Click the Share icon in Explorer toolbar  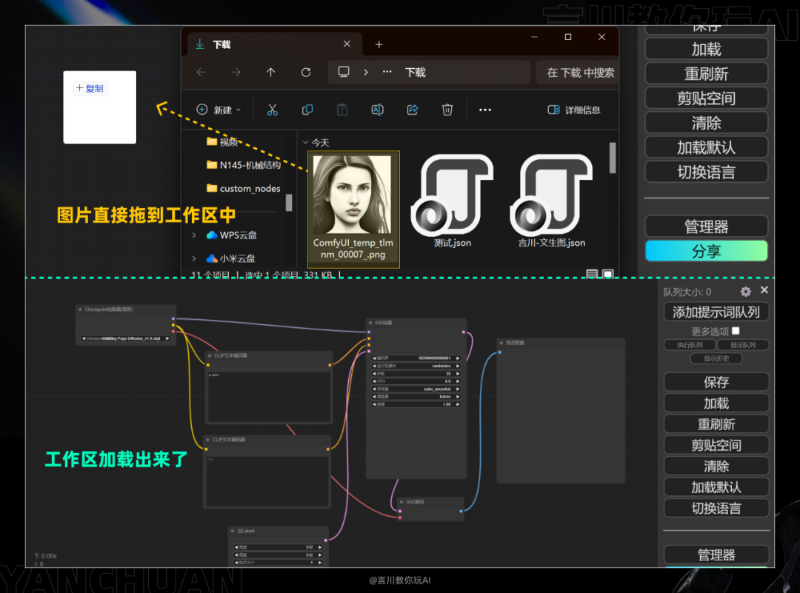click(413, 110)
